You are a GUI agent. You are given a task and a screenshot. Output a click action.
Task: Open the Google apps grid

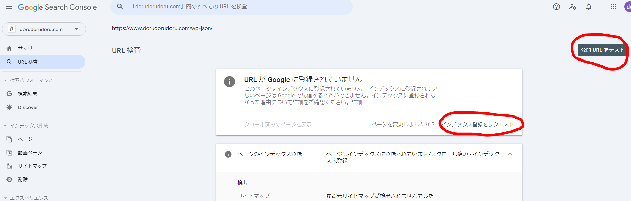tap(614, 7)
